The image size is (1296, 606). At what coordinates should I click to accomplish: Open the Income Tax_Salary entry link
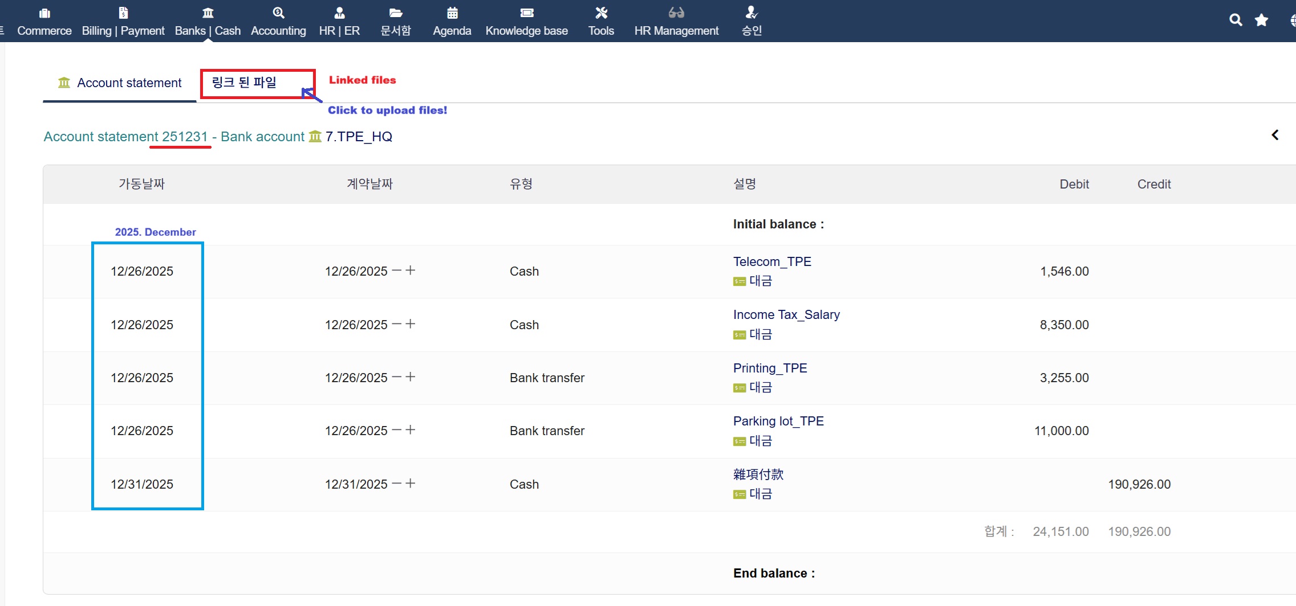pyautogui.click(x=786, y=314)
